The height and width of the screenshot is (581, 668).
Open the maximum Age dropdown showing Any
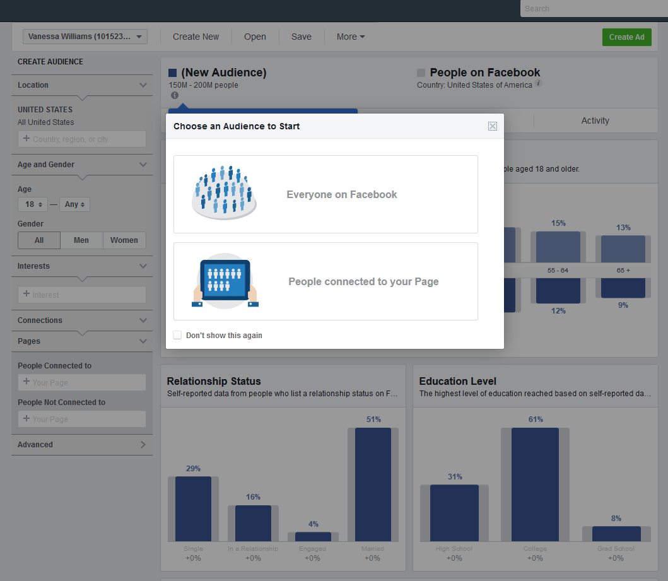tap(74, 204)
